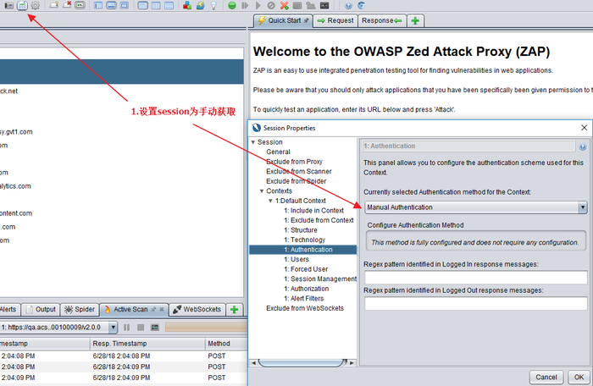Click the Cancel button
This screenshot has height=386, width=593.
click(x=546, y=377)
